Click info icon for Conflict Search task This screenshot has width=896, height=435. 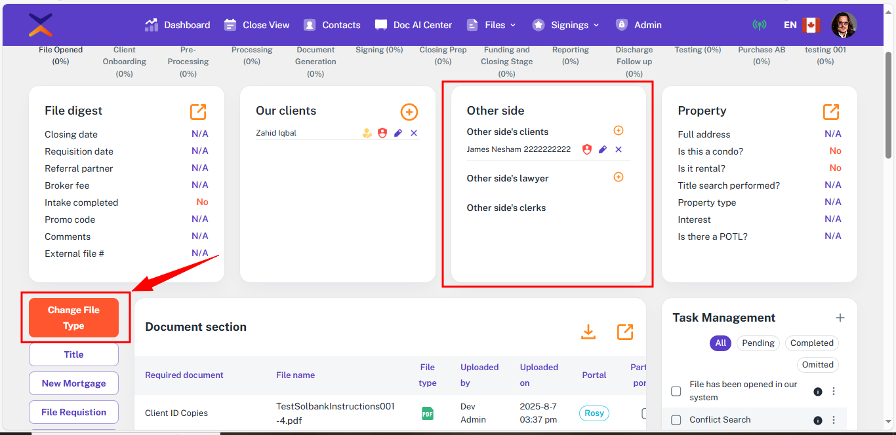[818, 421]
